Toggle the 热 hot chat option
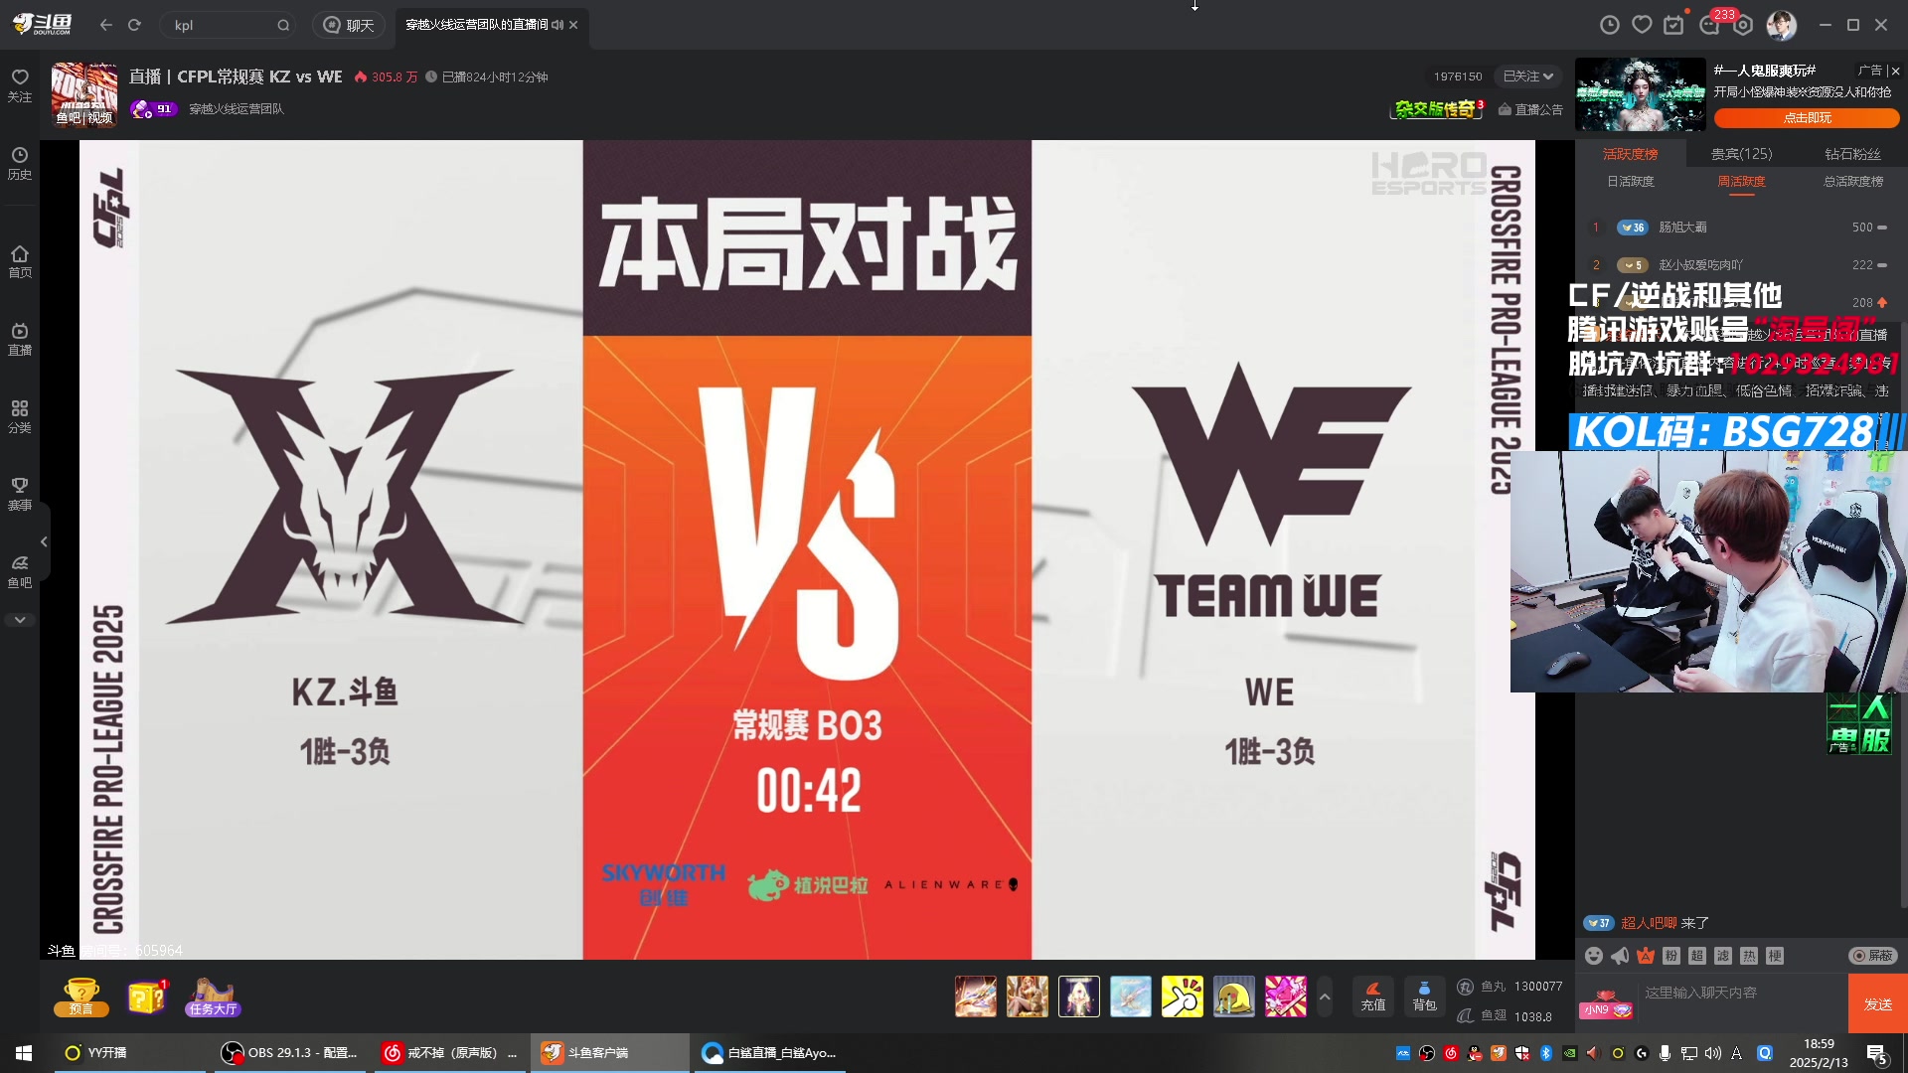Viewport: 1908px width, 1073px height. pos(1749,956)
